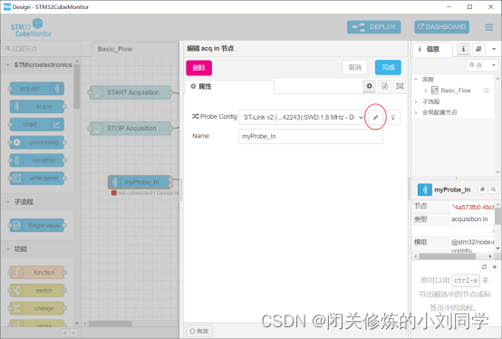The height and width of the screenshot is (339, 502).
Task: Toggle the Basic_Flow status circle in tree
Action: pyautogui.click(x=486, y=91)
